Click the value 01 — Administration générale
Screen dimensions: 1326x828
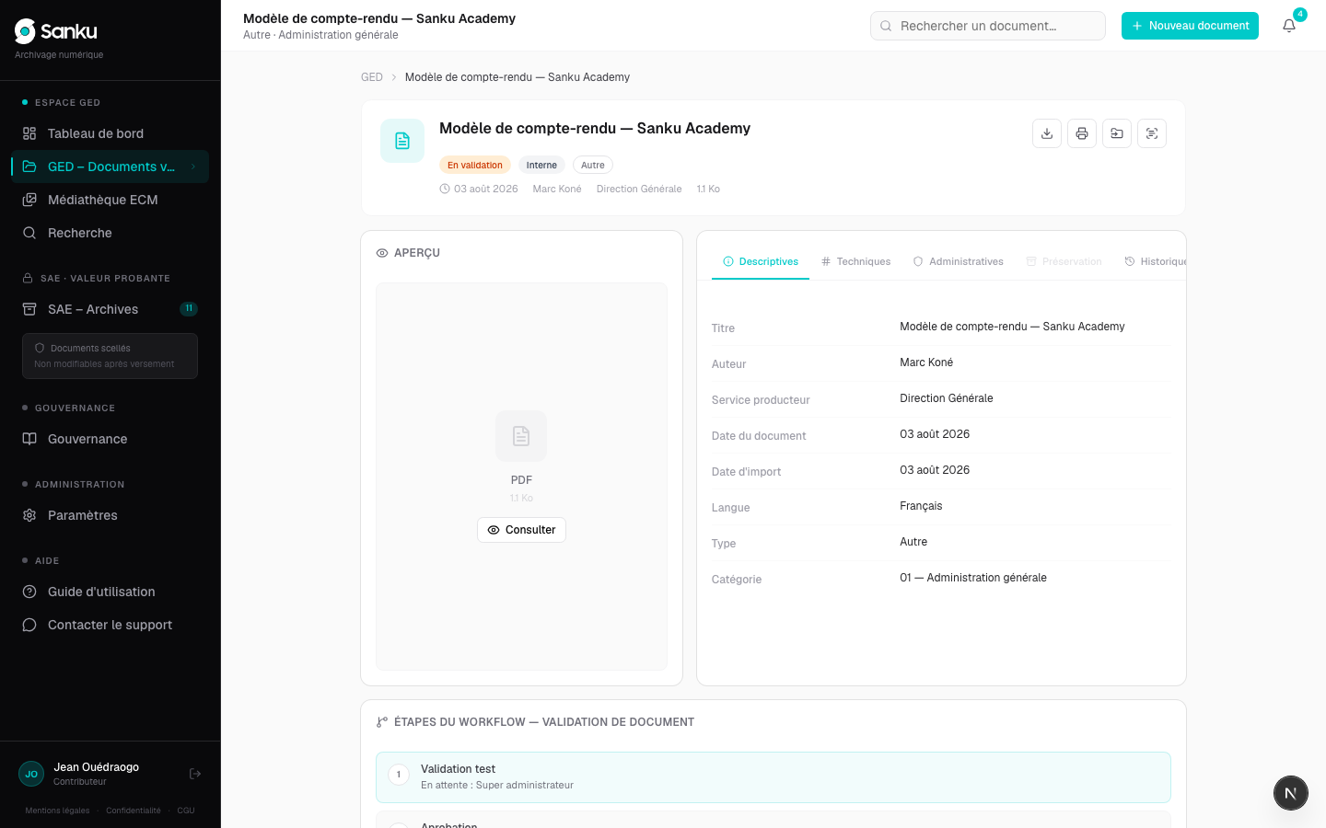click(x=973, y=578)
